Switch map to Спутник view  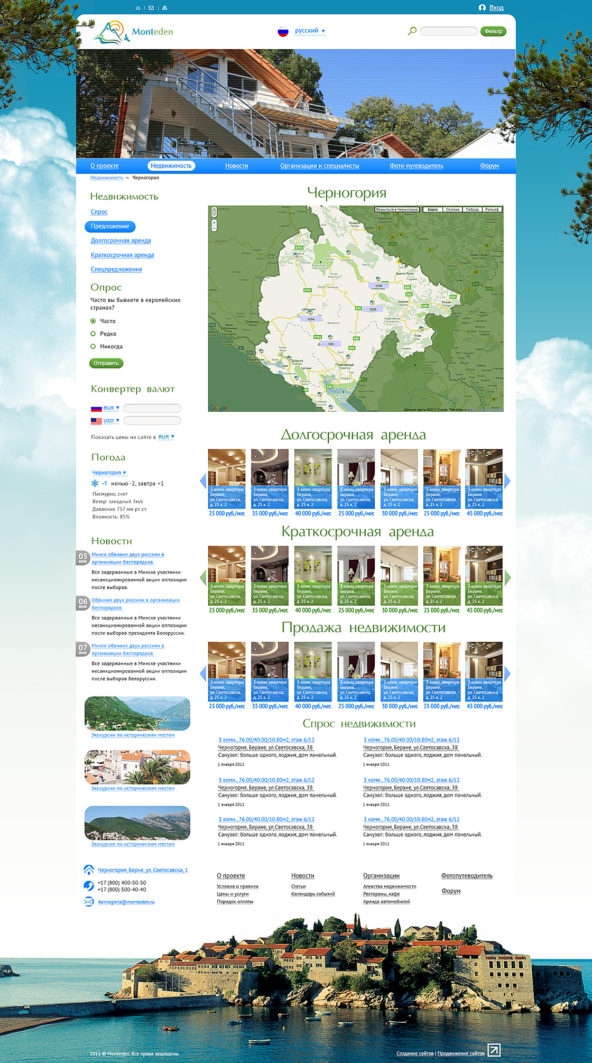point(452,210)
